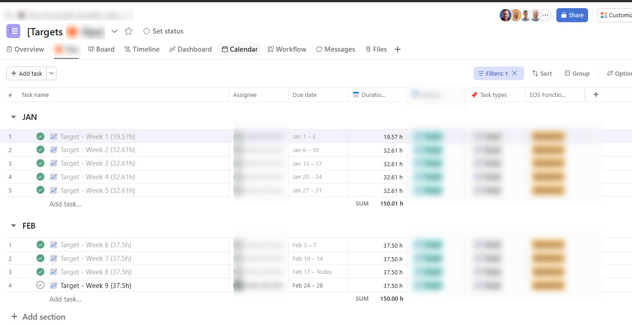Open the Messages tab
This screenshot has height=326, width=632.
(335, 49)
